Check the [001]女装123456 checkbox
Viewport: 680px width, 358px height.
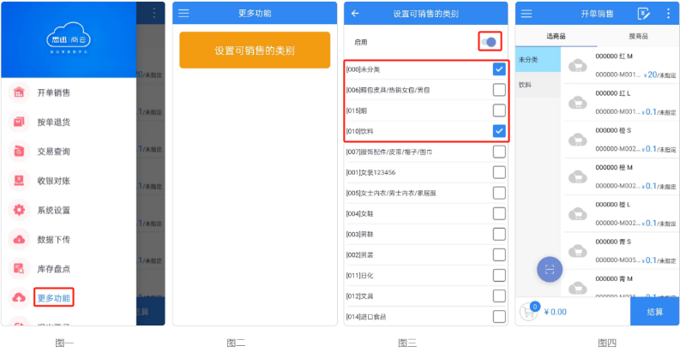tap(499, 172)
